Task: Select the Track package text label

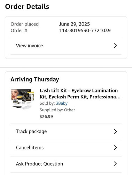Action: coord(31,132)
